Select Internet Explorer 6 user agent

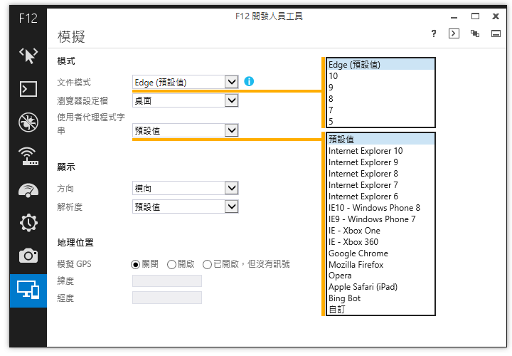[x=380, y=197]
